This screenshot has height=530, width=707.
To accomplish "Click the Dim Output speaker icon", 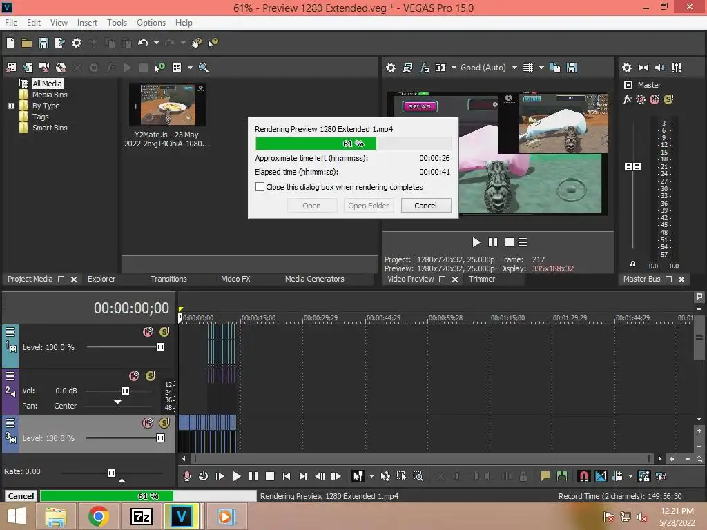I will click(x=659, y=68).
